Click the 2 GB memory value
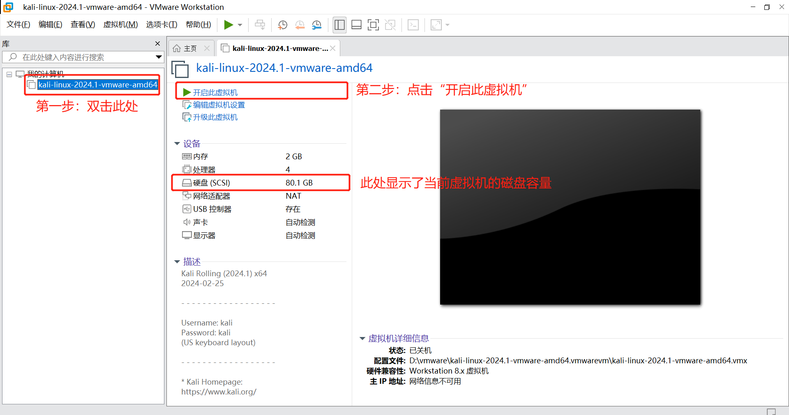 pyautogui.click(x=294, y=156)
